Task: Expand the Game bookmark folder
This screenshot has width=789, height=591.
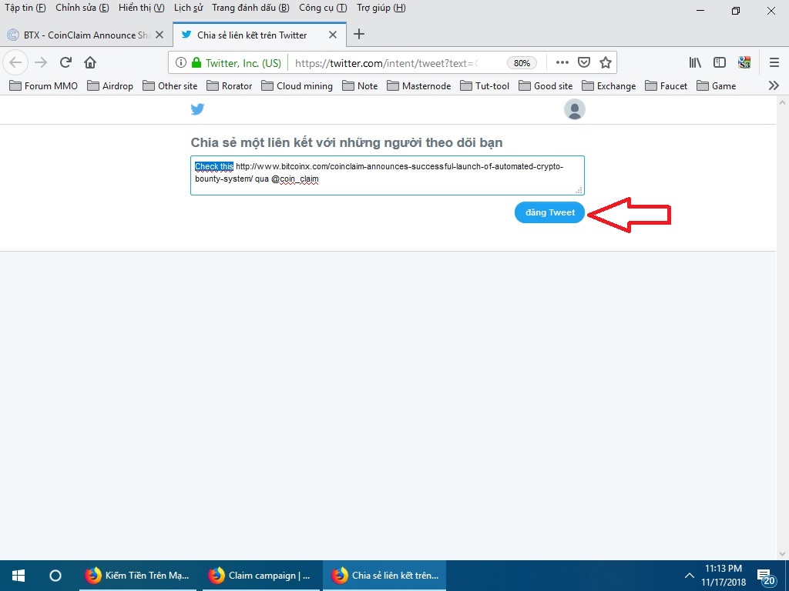Action: [x=717, y=86]
